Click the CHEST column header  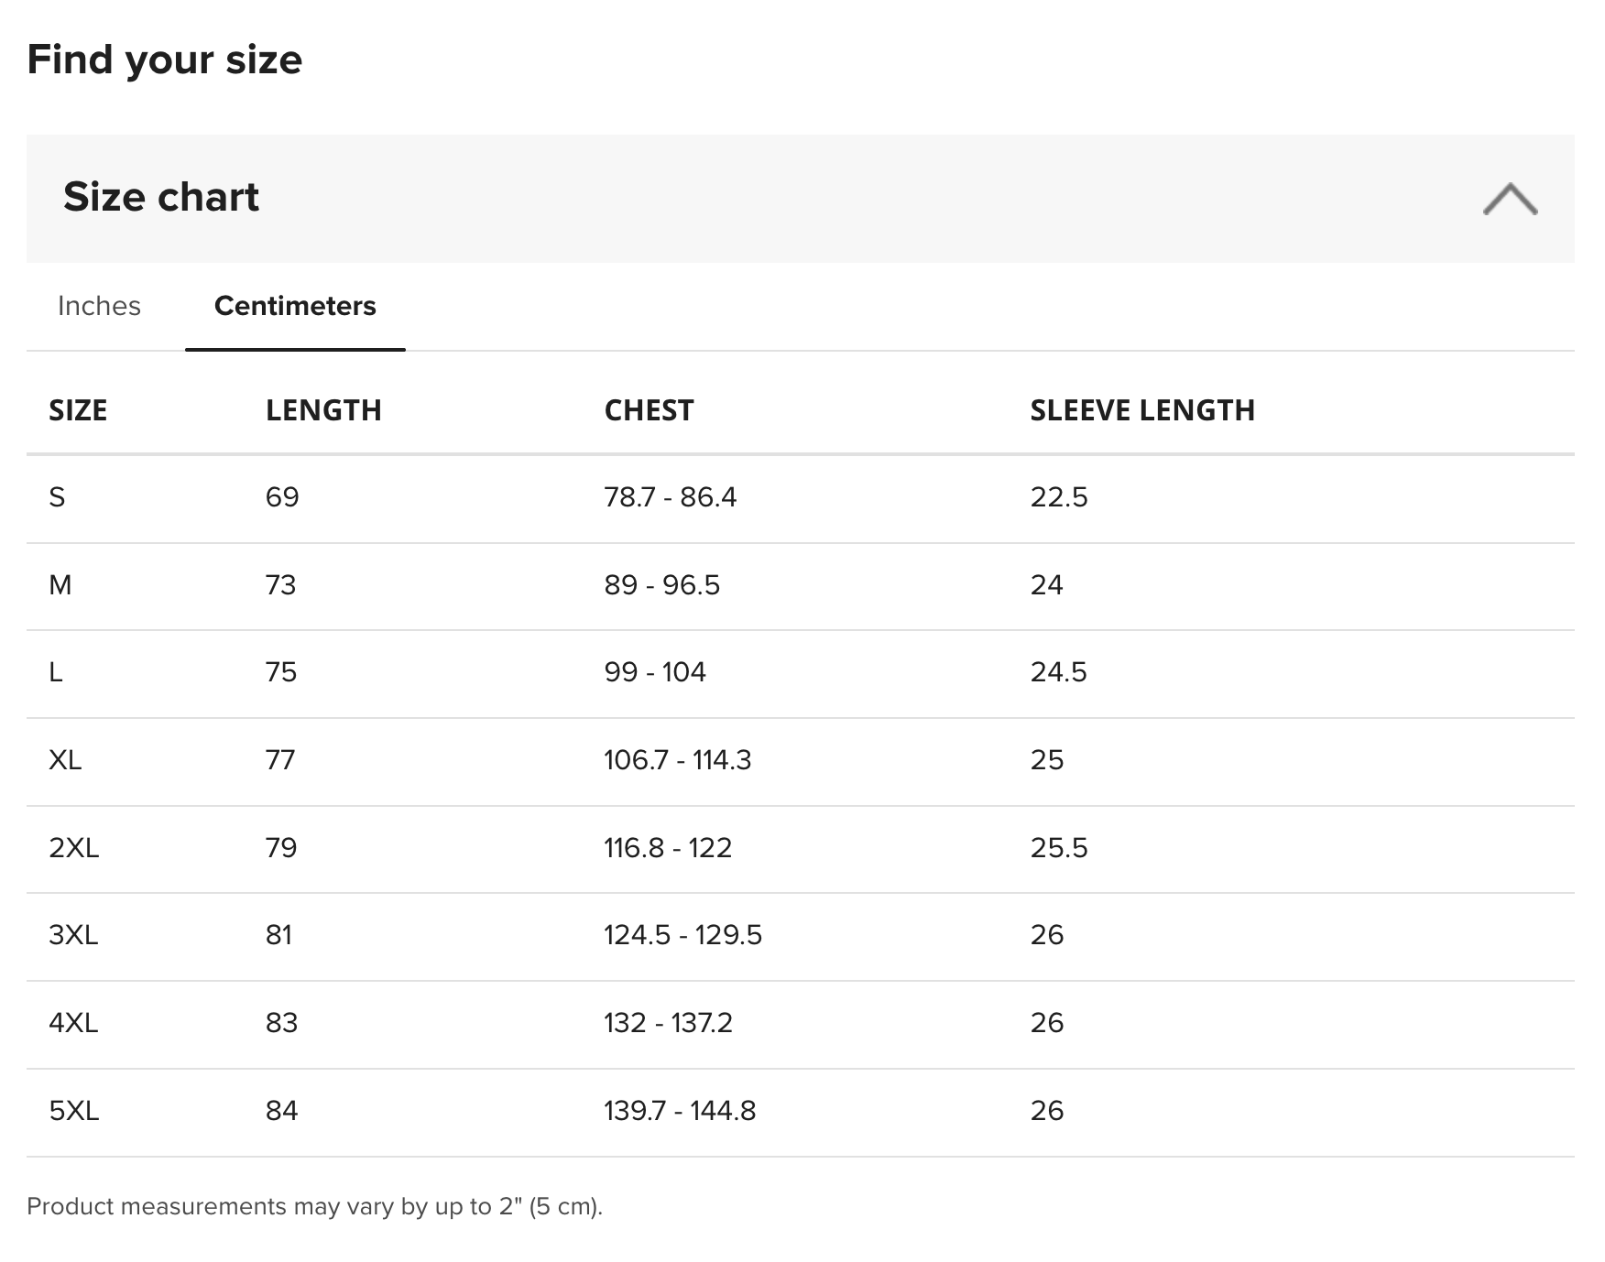tap(649, 410)
